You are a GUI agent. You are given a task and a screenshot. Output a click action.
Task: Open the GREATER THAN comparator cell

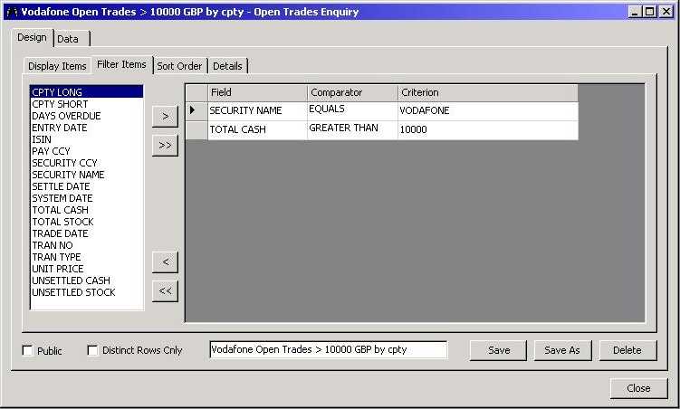pyautogui.click(x=351, y=129)
